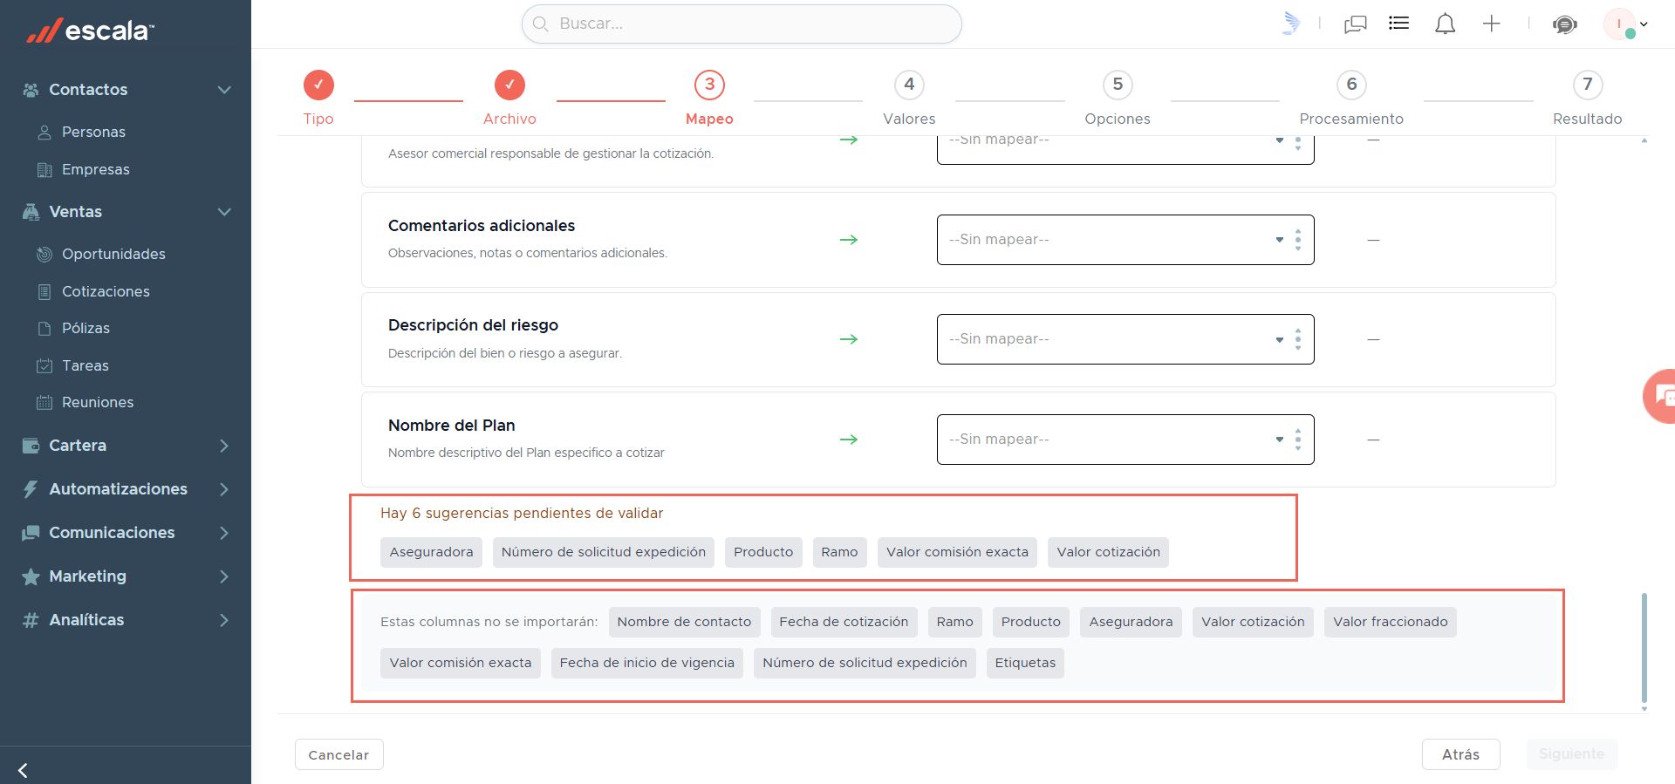
Task: Open the chat windows icon in top bar
Action: 1356,24
